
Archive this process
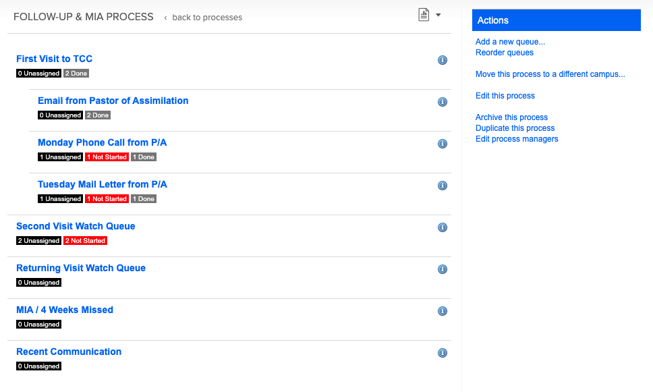[511, 117]
